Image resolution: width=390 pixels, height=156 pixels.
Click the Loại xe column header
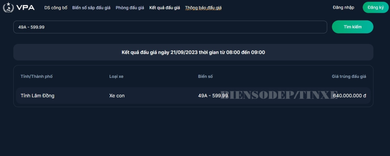point(116,76)
